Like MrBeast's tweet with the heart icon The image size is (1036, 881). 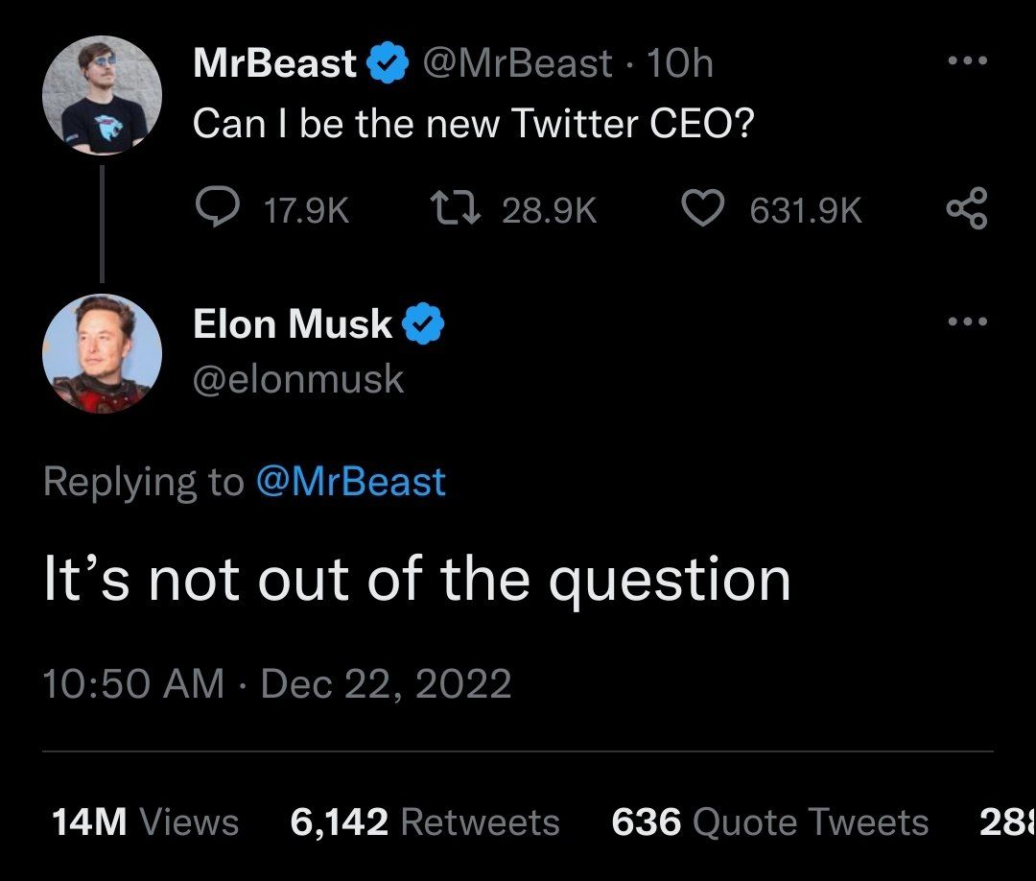coord(702,209)
